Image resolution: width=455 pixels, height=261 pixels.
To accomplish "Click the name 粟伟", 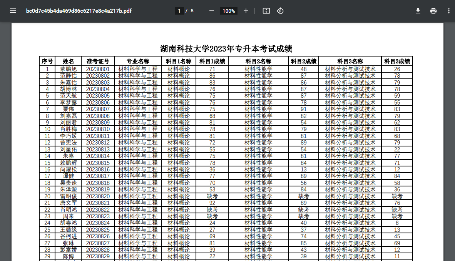I will click(68, 109).
